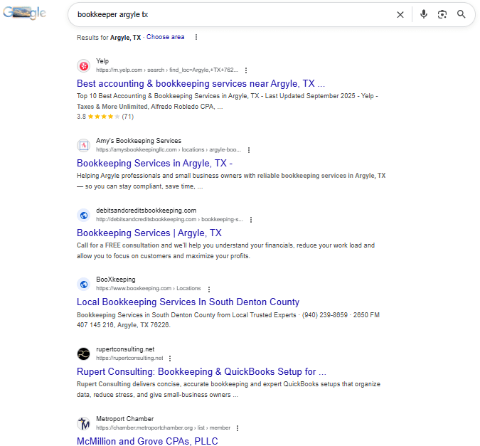Open Bookkeeping Services in Argyle, TX - link
This screenshot has height=446, width=480.
[x=154, y=164]
